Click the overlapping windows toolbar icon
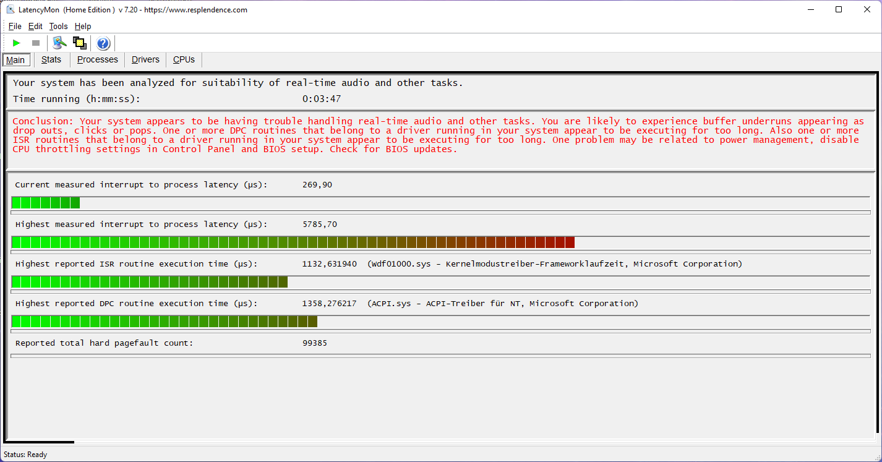Viewport: 882px width, 462px height. tap(79, 43)
